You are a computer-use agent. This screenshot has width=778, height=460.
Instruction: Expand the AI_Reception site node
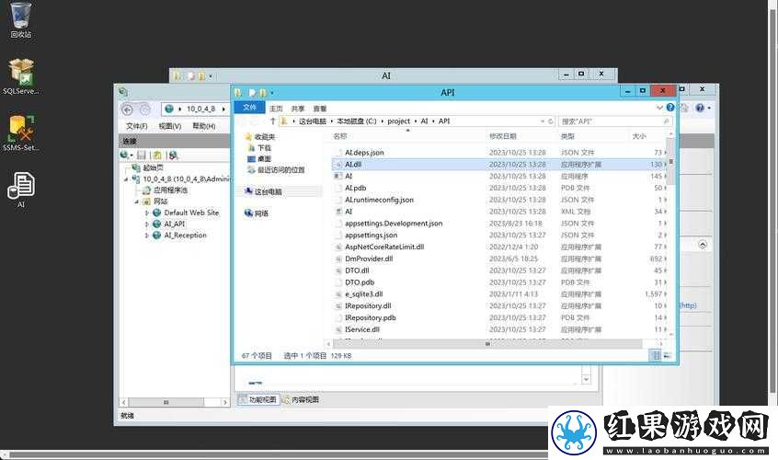coord(147,236)
